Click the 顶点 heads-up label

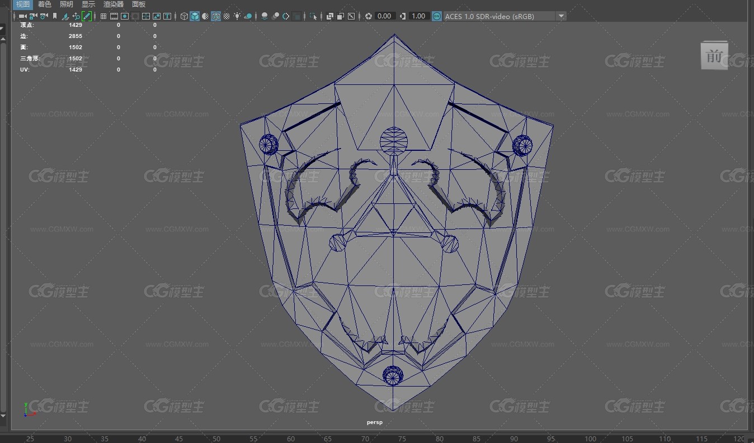coord(26,25)
